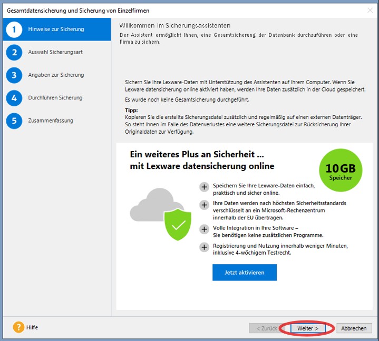Click the step 5 number circle

(x=14, y=121)
